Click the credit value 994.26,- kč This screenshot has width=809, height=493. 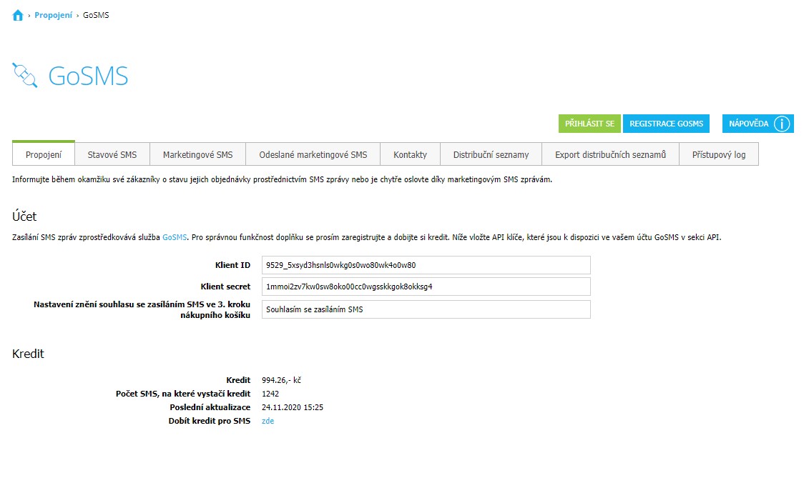(x=281, y=380)
